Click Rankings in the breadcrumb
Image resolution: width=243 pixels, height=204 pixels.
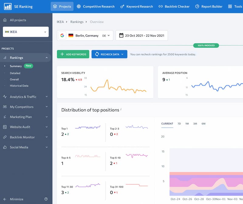[x=77, y=22]
